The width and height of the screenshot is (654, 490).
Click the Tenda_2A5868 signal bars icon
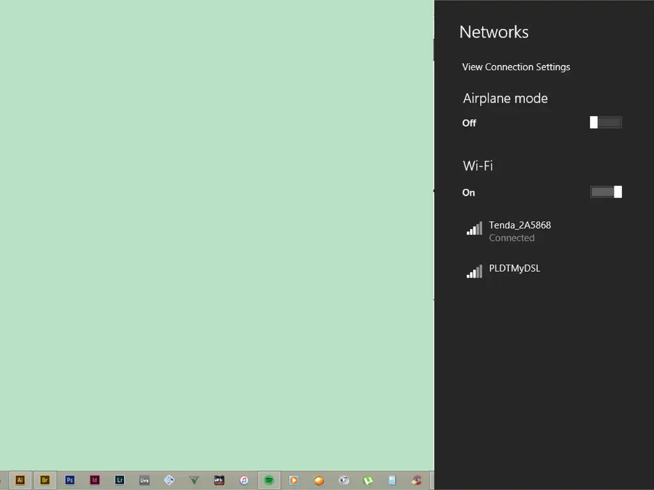pyautogui.click(x=474, y=228)
